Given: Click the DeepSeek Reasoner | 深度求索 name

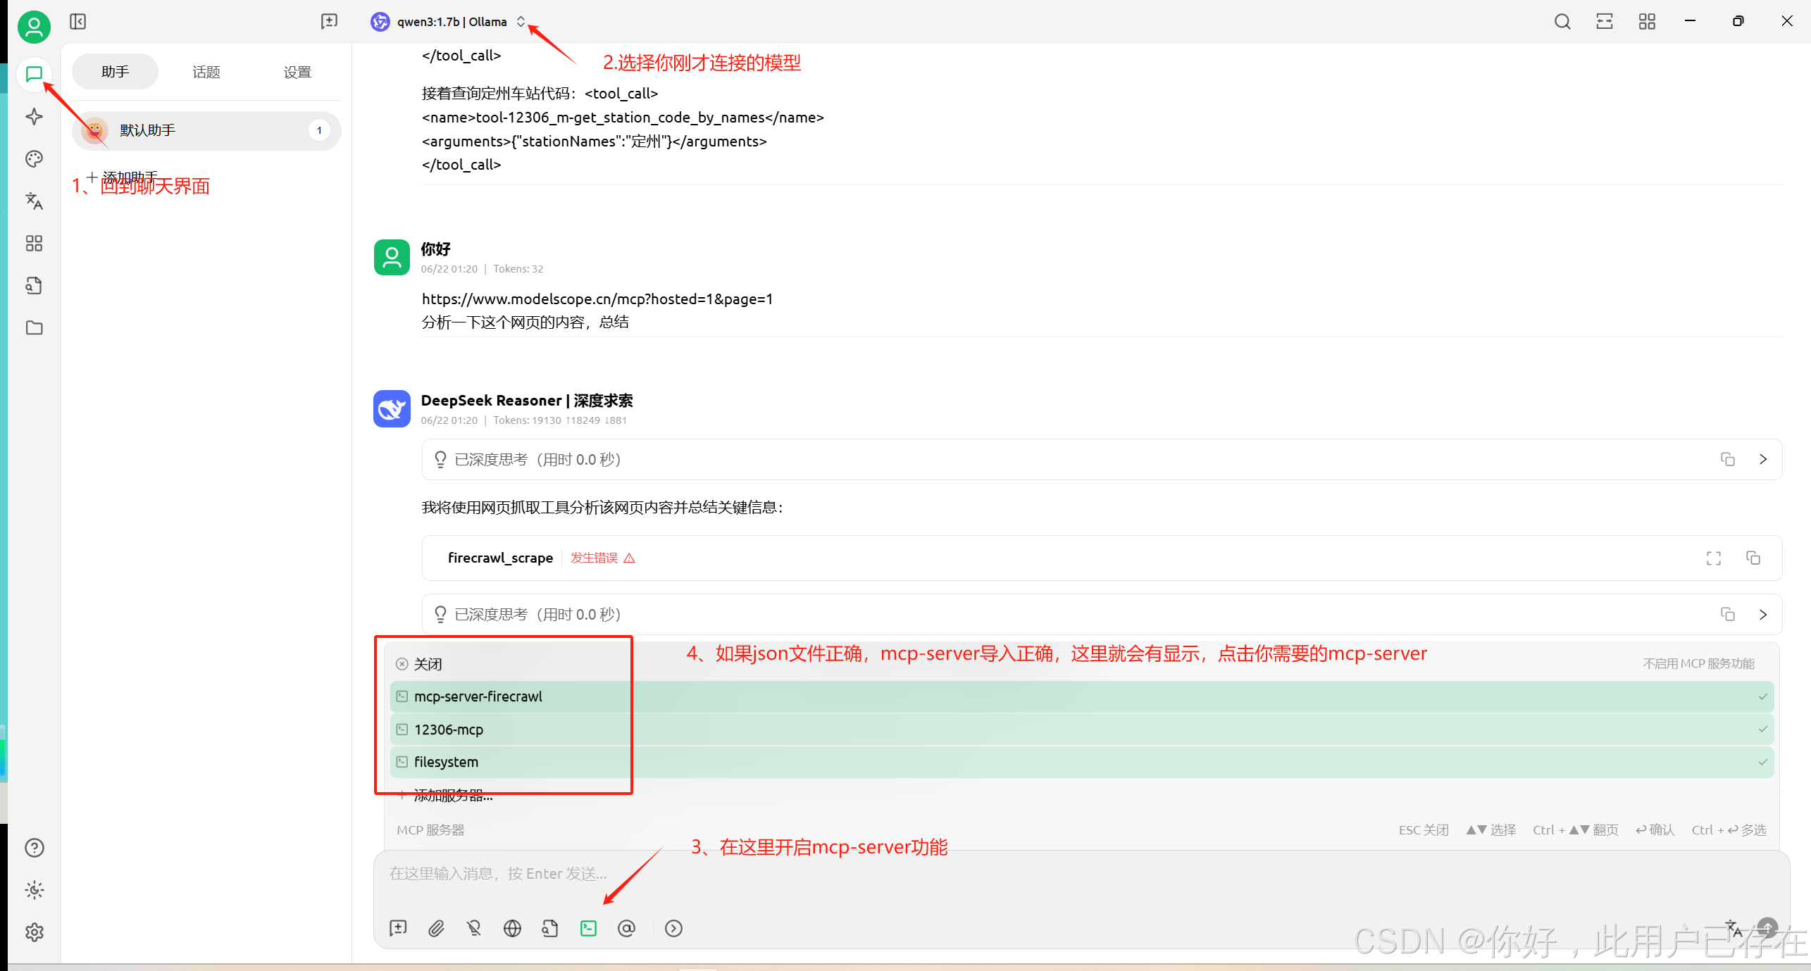Looking at the screenshot, I should pos(526,401).
